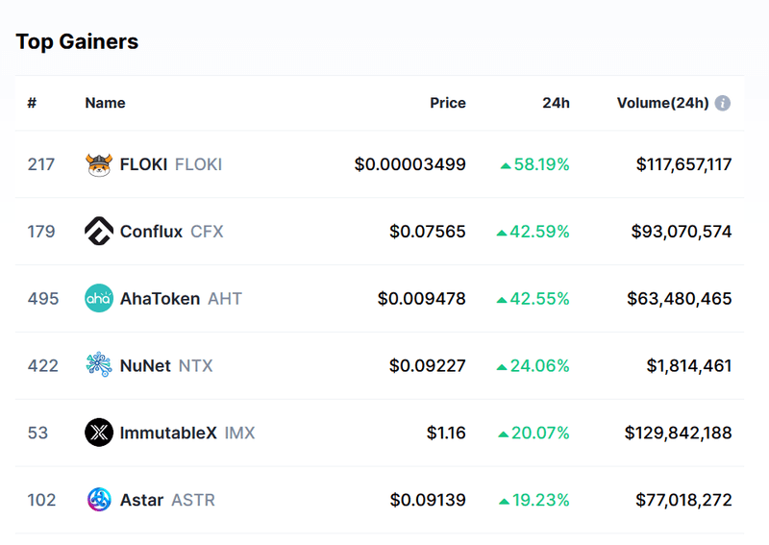This screenshot has height=545, width=769.
Task: Open the FLOKI coin name link
Action: [x=142, y=164]
